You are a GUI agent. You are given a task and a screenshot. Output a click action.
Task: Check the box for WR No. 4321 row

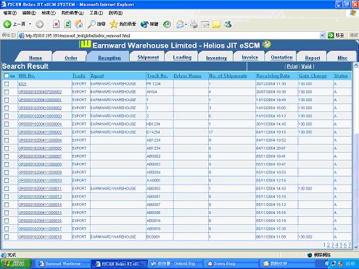[x=7, y=84]
